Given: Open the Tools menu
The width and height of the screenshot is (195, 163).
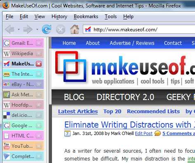Looking at the screenshot, I should point(110,16).
